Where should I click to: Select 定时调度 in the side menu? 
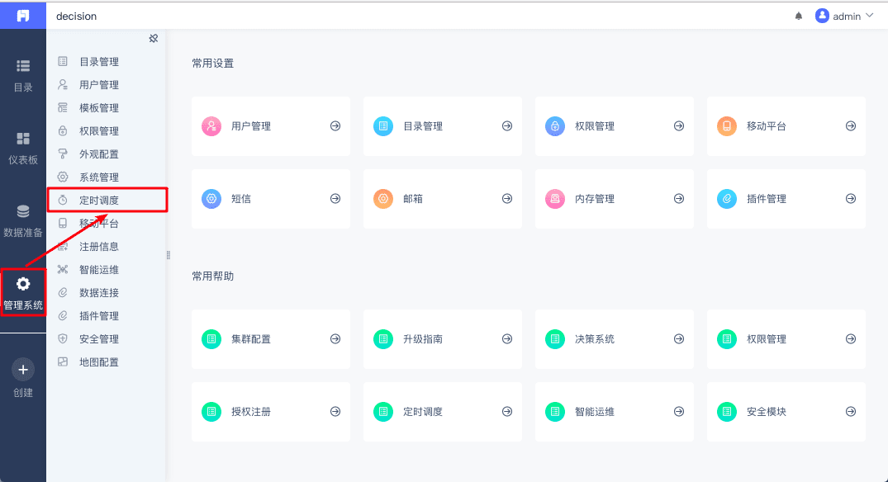[x=99, y=201]
